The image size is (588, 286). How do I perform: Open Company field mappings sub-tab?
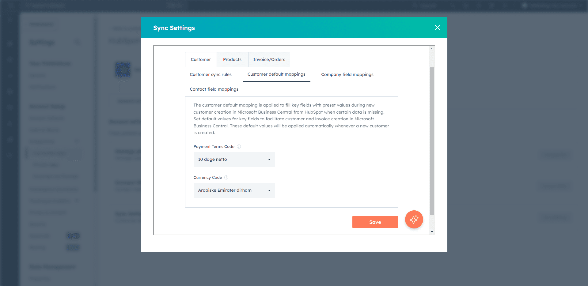(347, 74)
